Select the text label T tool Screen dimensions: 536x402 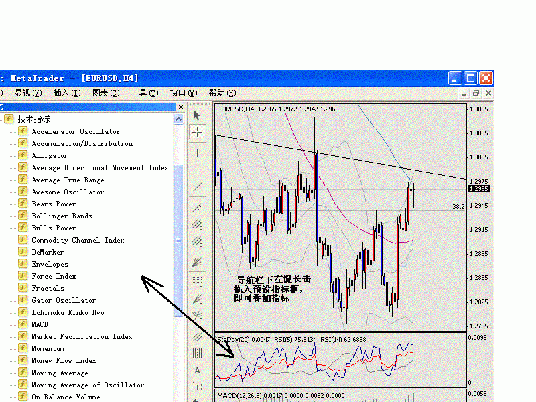click(197, 387)
